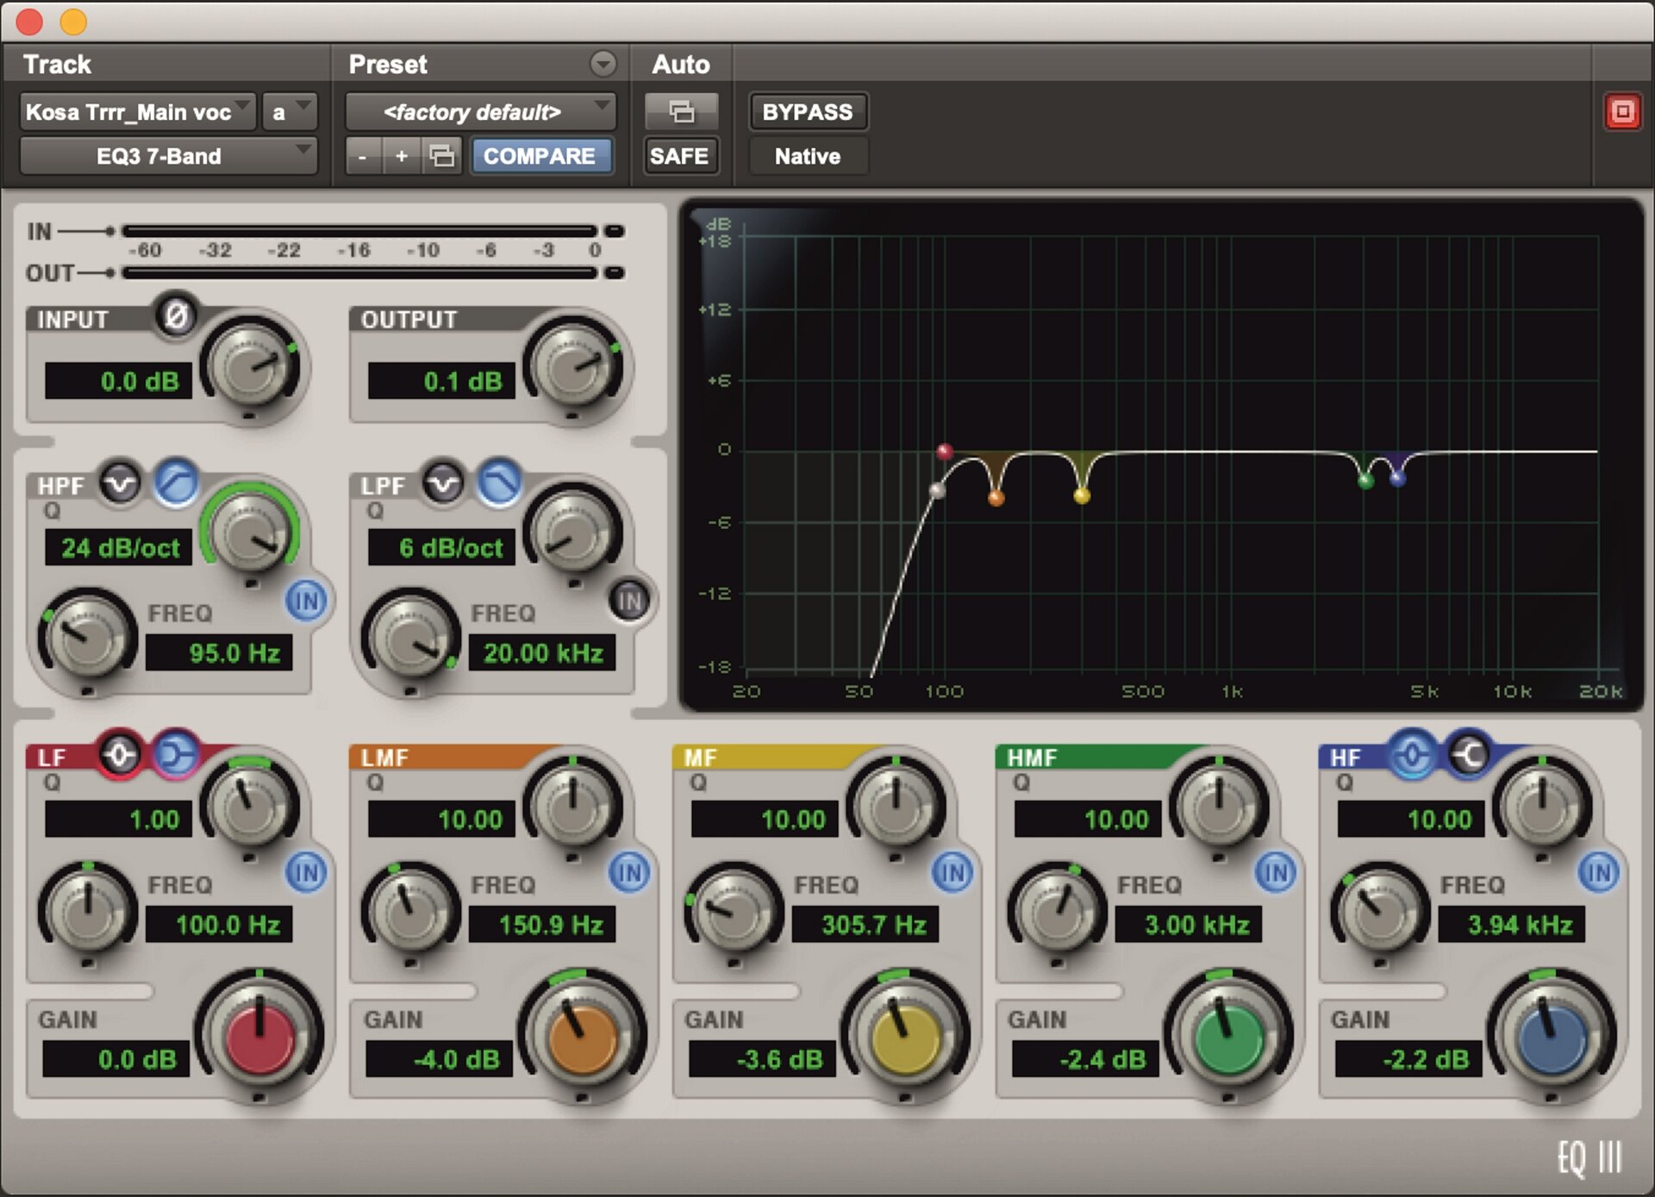
Task: Choose the LF low-shelf filter type icon
Action: click(x=177, y=756)
